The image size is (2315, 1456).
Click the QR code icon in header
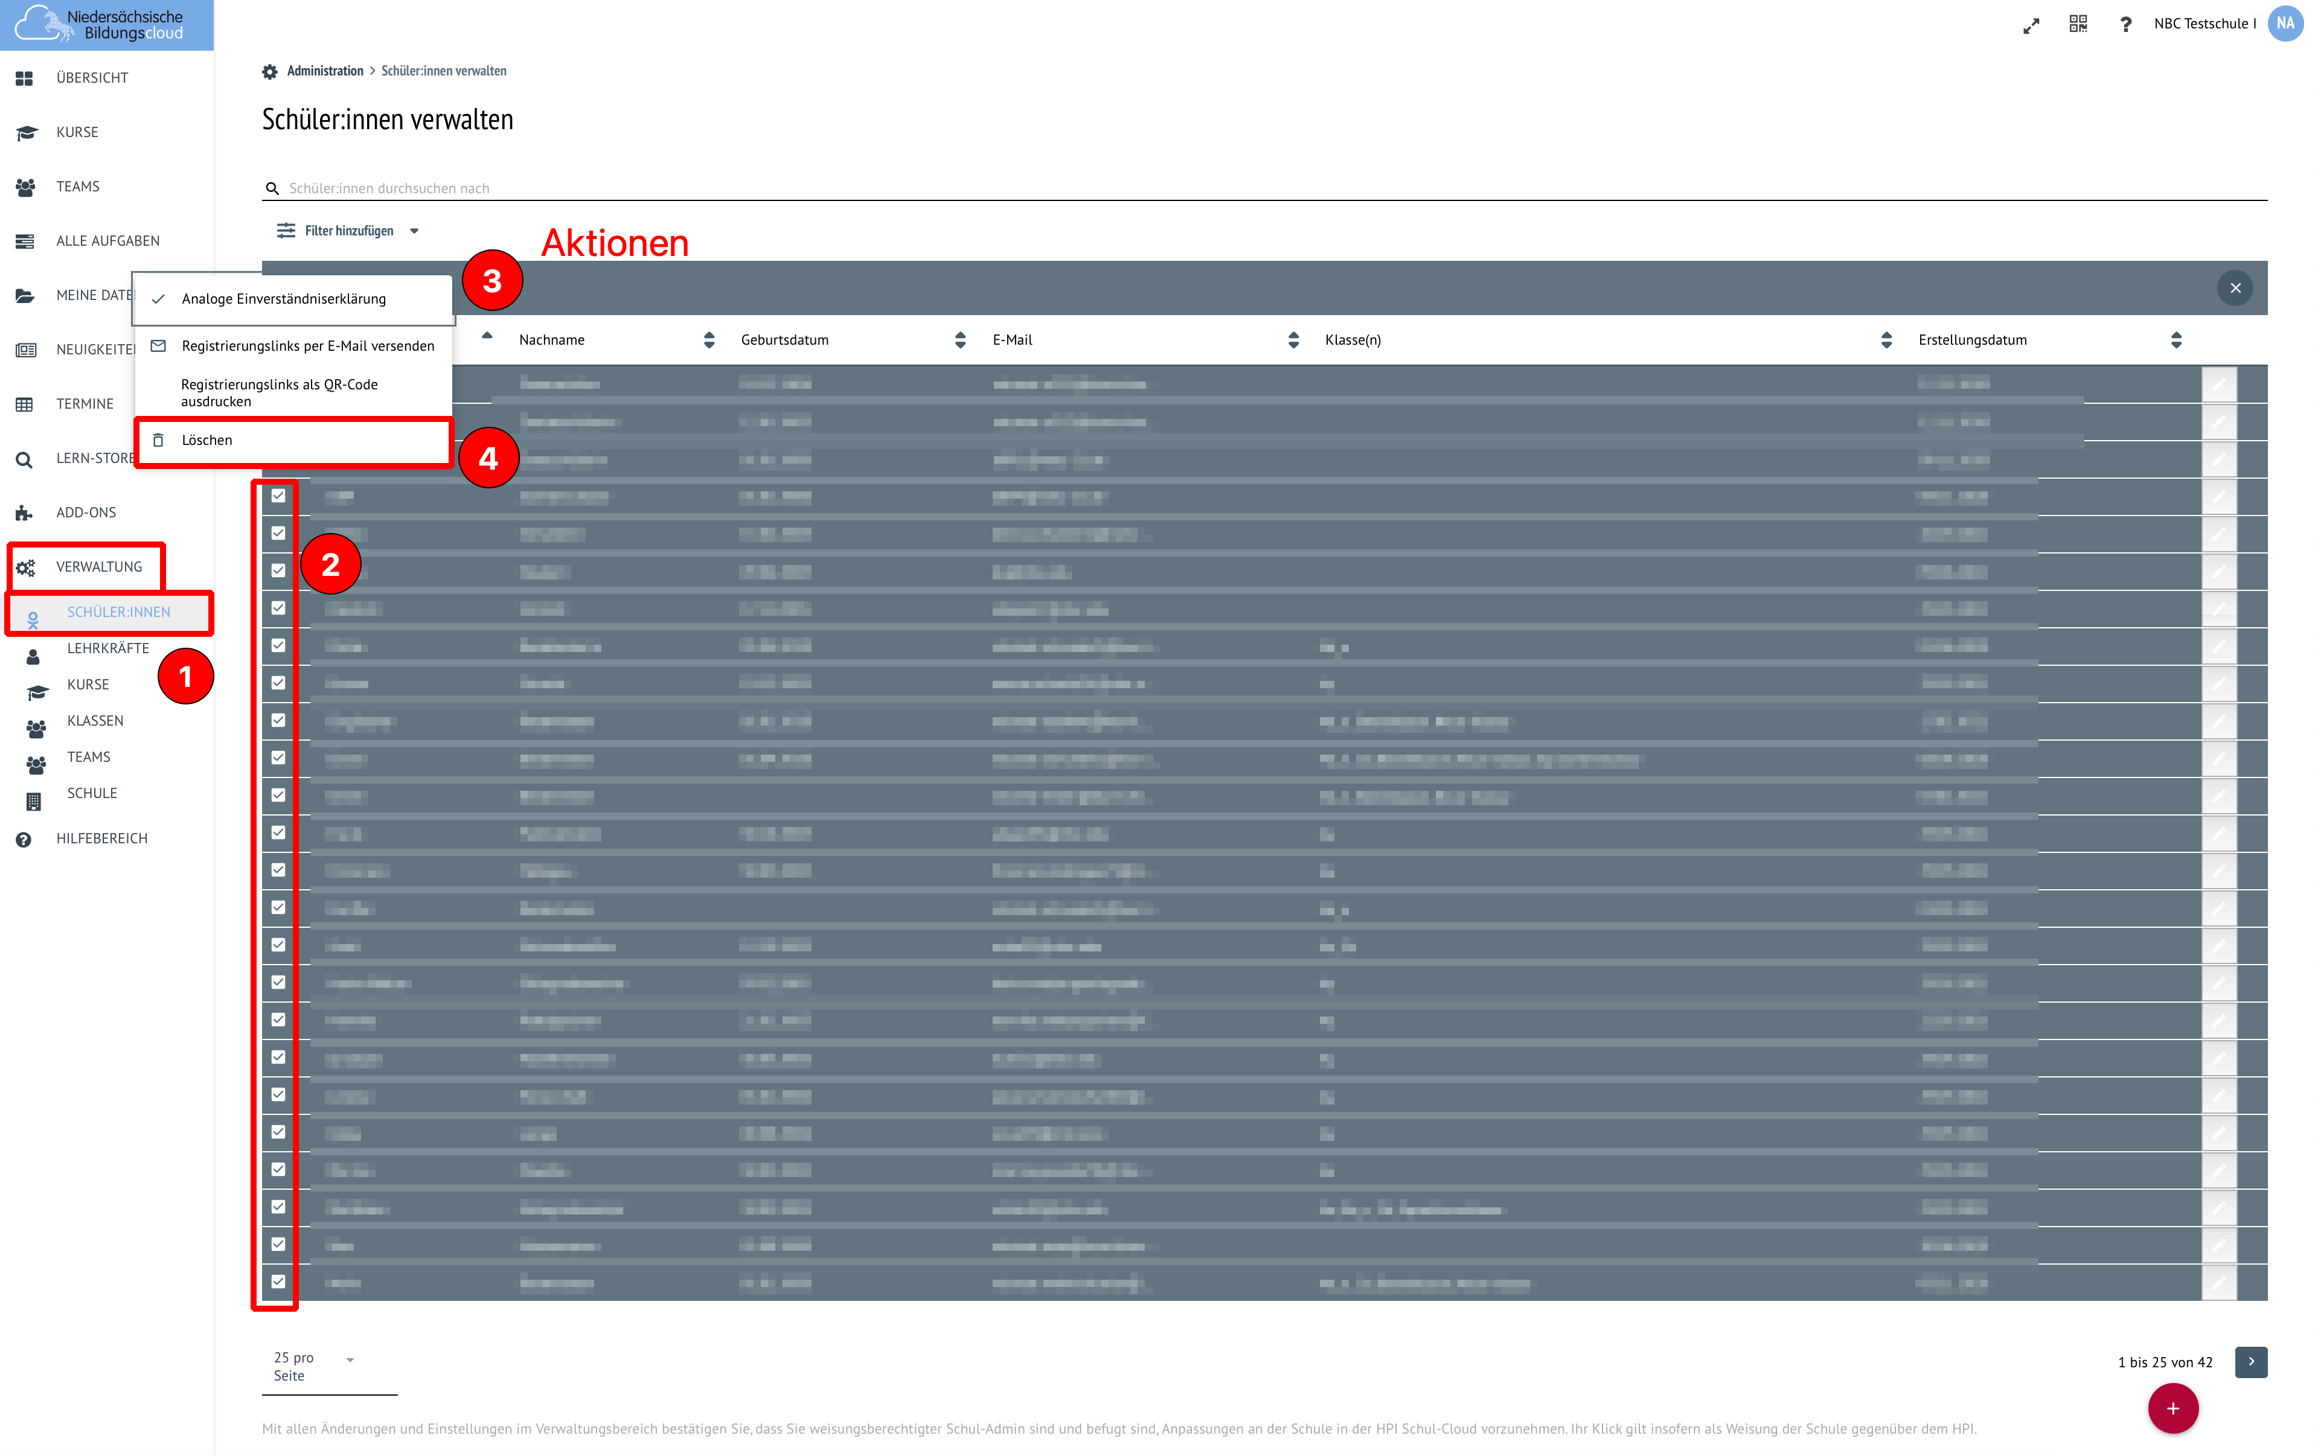2078,24
